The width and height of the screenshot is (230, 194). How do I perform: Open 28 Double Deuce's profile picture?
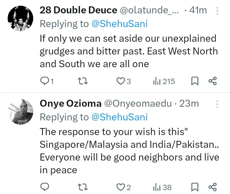click(x=20, y=18)
